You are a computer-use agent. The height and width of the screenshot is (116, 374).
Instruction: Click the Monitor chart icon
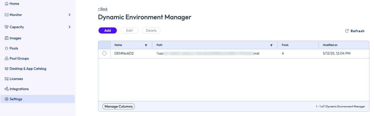7,15
